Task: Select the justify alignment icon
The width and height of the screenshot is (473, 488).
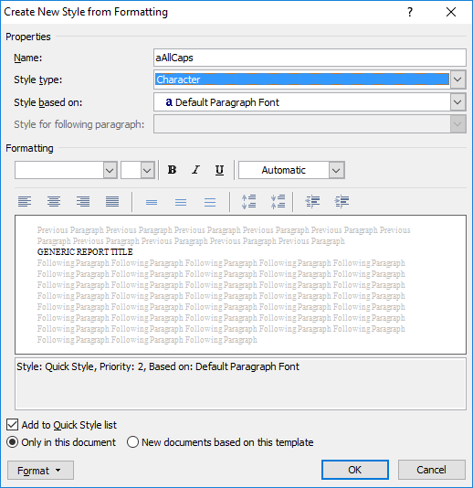Action: point(112,202)
